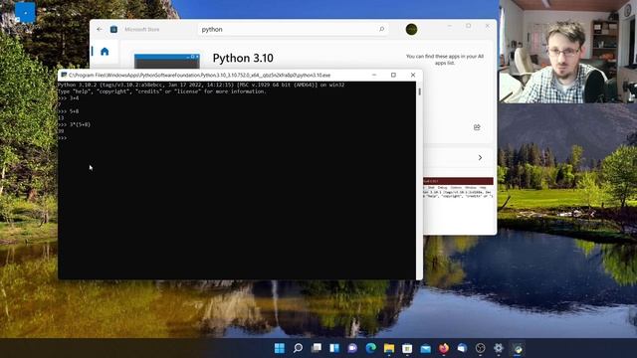Open Settings gear from taskbar
Viewport: 637px width, 358px height.
499,348
